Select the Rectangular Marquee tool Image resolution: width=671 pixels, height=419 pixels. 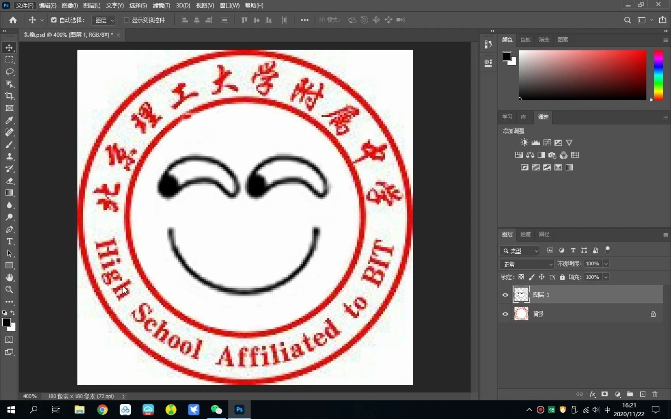(x=9, y=60)
